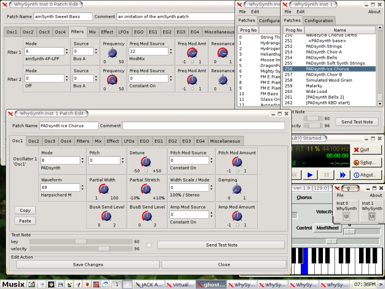The width and height of the screenshot is (385, 289).
Task: Open the UI for Inst 1 WhySynth
Action: tap(372, 216)
